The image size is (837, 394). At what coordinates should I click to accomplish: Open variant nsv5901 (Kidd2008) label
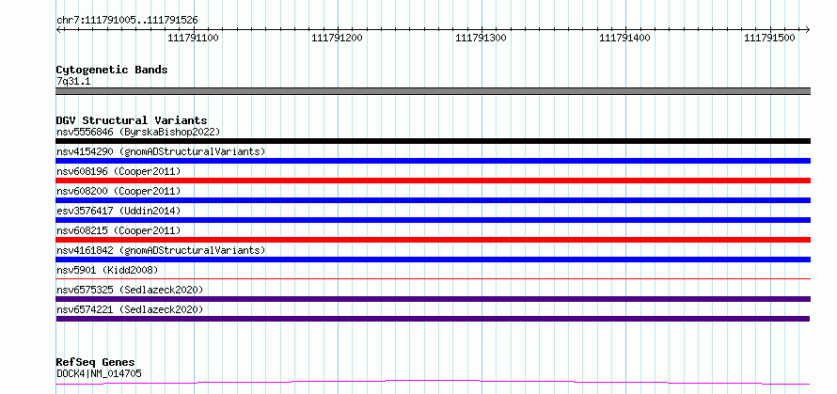click(x=107, y=270)
